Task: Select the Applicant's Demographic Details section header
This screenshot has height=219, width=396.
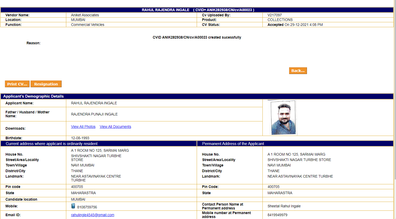Action: (x=33, y=96)
